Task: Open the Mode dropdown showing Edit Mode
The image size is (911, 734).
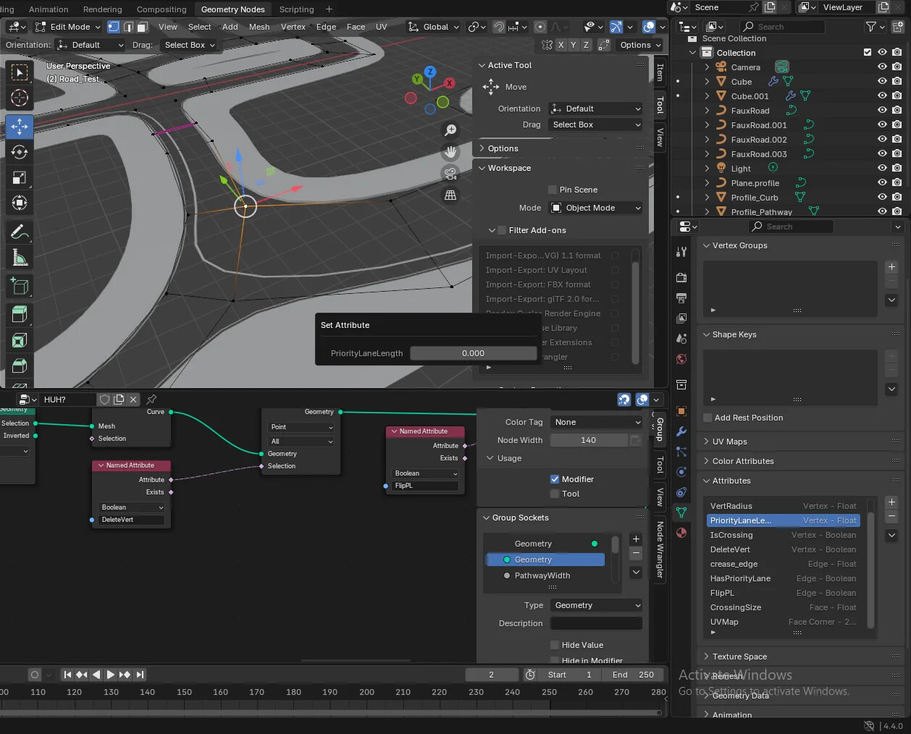Action: click(x=67, y=27)
